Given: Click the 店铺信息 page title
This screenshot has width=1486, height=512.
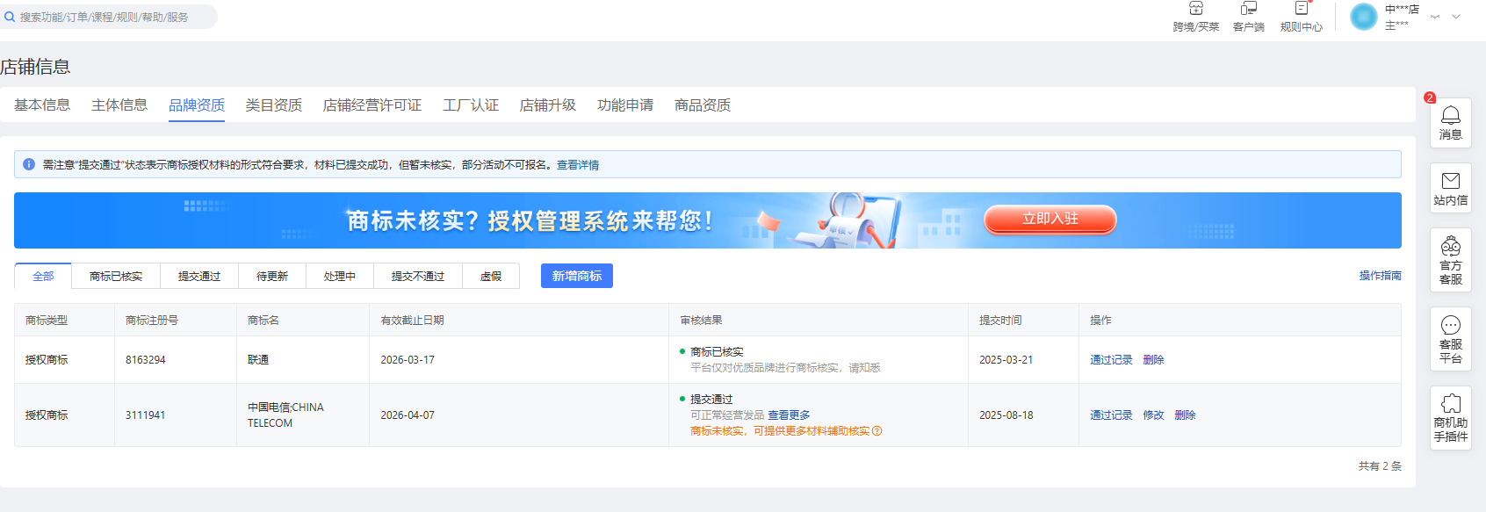Looking at the screenshot, I should point(35,67).
